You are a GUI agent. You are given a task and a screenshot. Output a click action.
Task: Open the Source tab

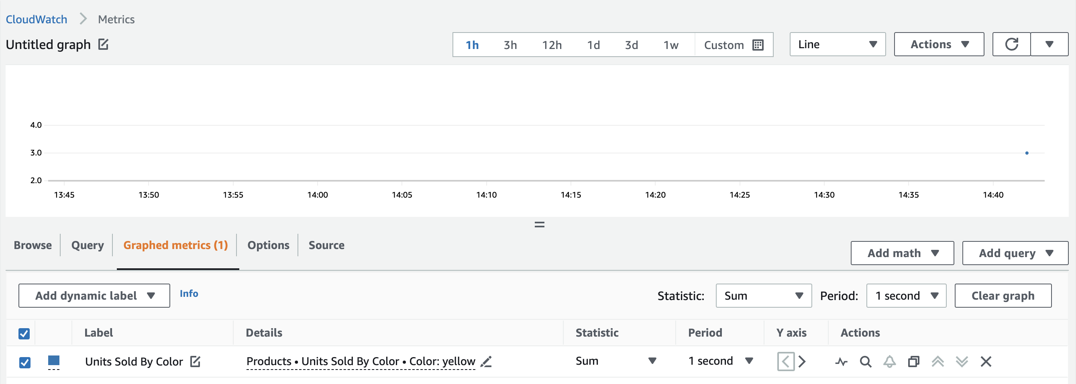point(326,245)
